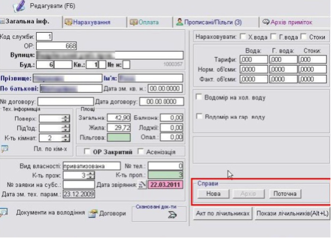
Task: Click the Буд. field containing 6
Action: click(45, 65)
